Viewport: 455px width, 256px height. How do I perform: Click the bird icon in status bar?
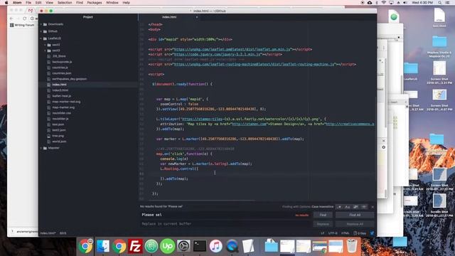[x=372, y=233]
